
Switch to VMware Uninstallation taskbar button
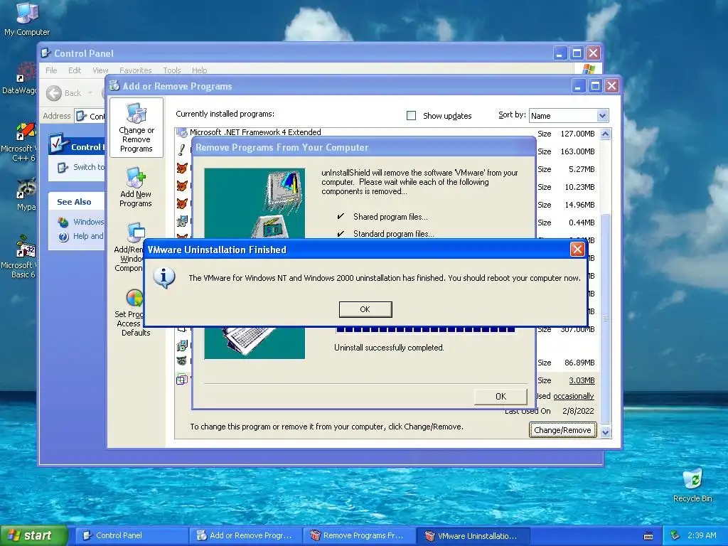473,535
